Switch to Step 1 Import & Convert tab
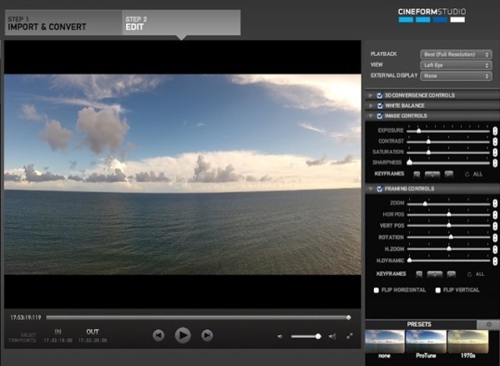The width and height of the screenshot is (500, 366). click(x=63, y=23)
